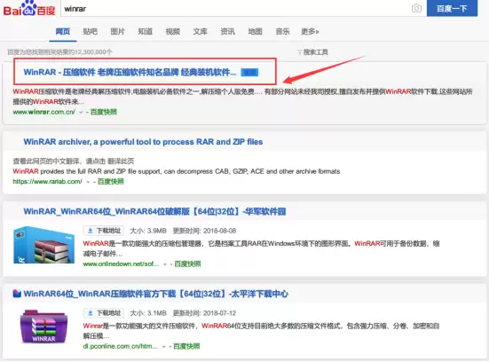Click the www.winrar.com.cn/ URL
The image size is (489, 362).
click(44, 112)
